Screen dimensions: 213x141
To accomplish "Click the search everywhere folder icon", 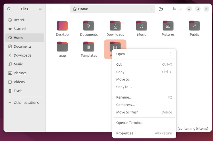I will (161, 9).
